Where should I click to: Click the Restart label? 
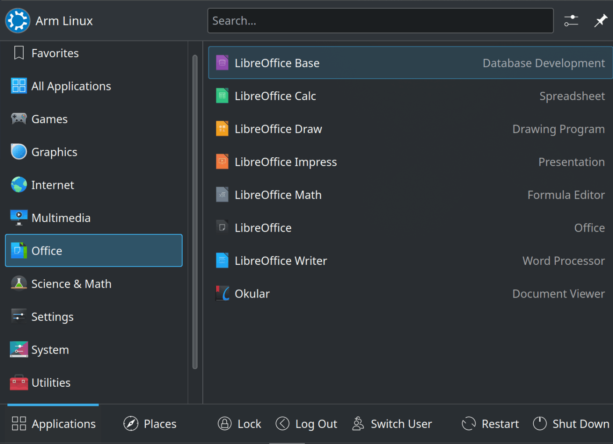[x=500, y=424]
